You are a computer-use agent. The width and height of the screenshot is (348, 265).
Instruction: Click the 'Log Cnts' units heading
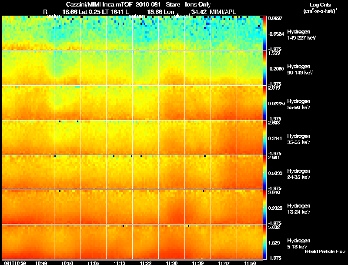point(320,5)
